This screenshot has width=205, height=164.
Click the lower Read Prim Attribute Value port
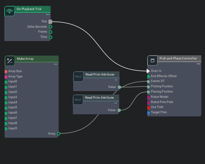[119, 110]
